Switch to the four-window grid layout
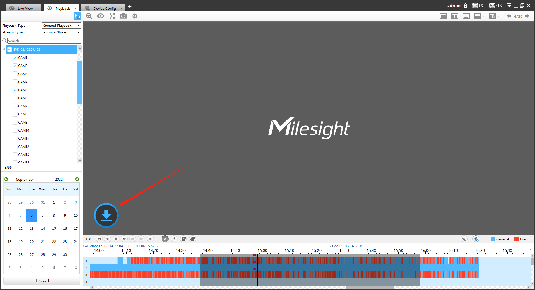Viewport: 535px width, 290px height. [x=454, y=16]
